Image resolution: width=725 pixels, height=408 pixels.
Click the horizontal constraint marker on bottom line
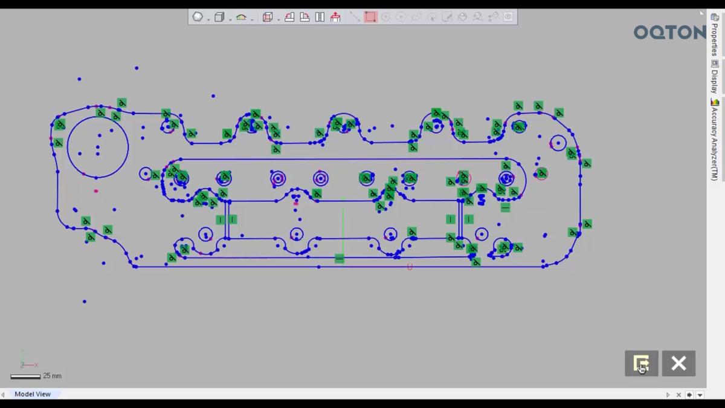(x=340, y=259)
